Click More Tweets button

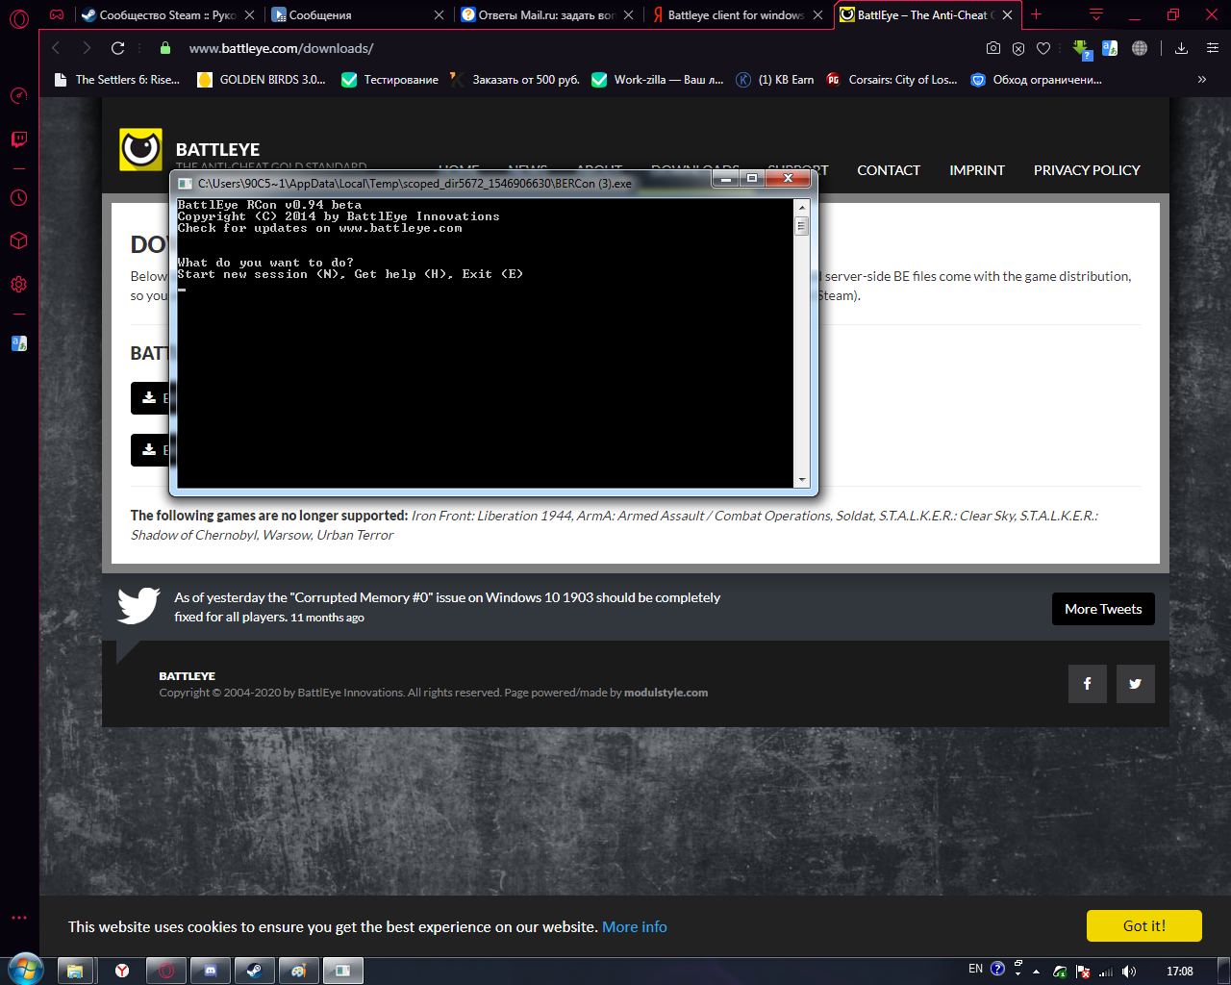[1103, 609]
